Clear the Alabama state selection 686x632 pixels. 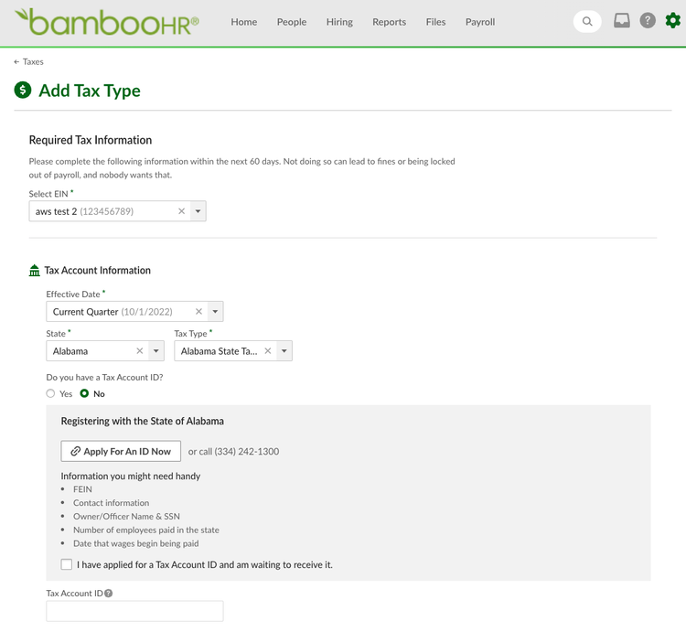coord(140,351)
